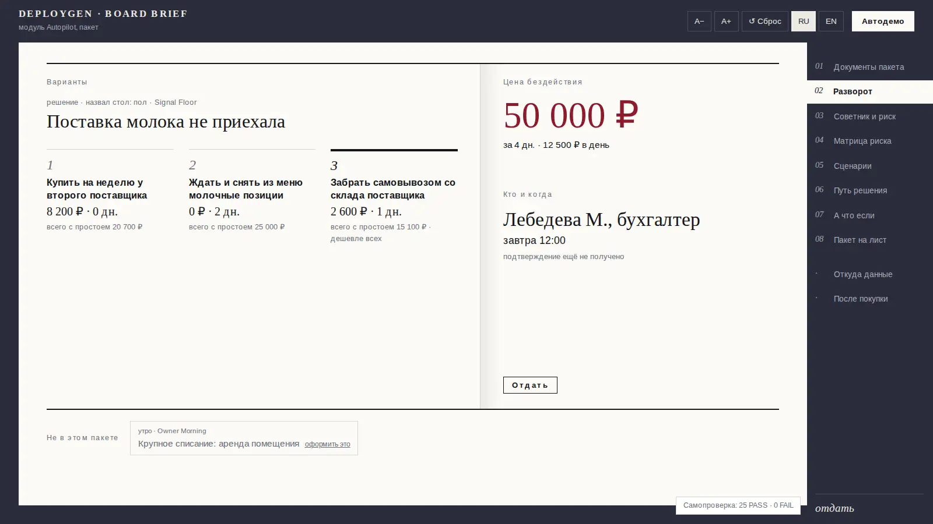The width and height of the screenshot is (933, 524).
Task: Decrease font size with A− button
Action: pos(699,22)
